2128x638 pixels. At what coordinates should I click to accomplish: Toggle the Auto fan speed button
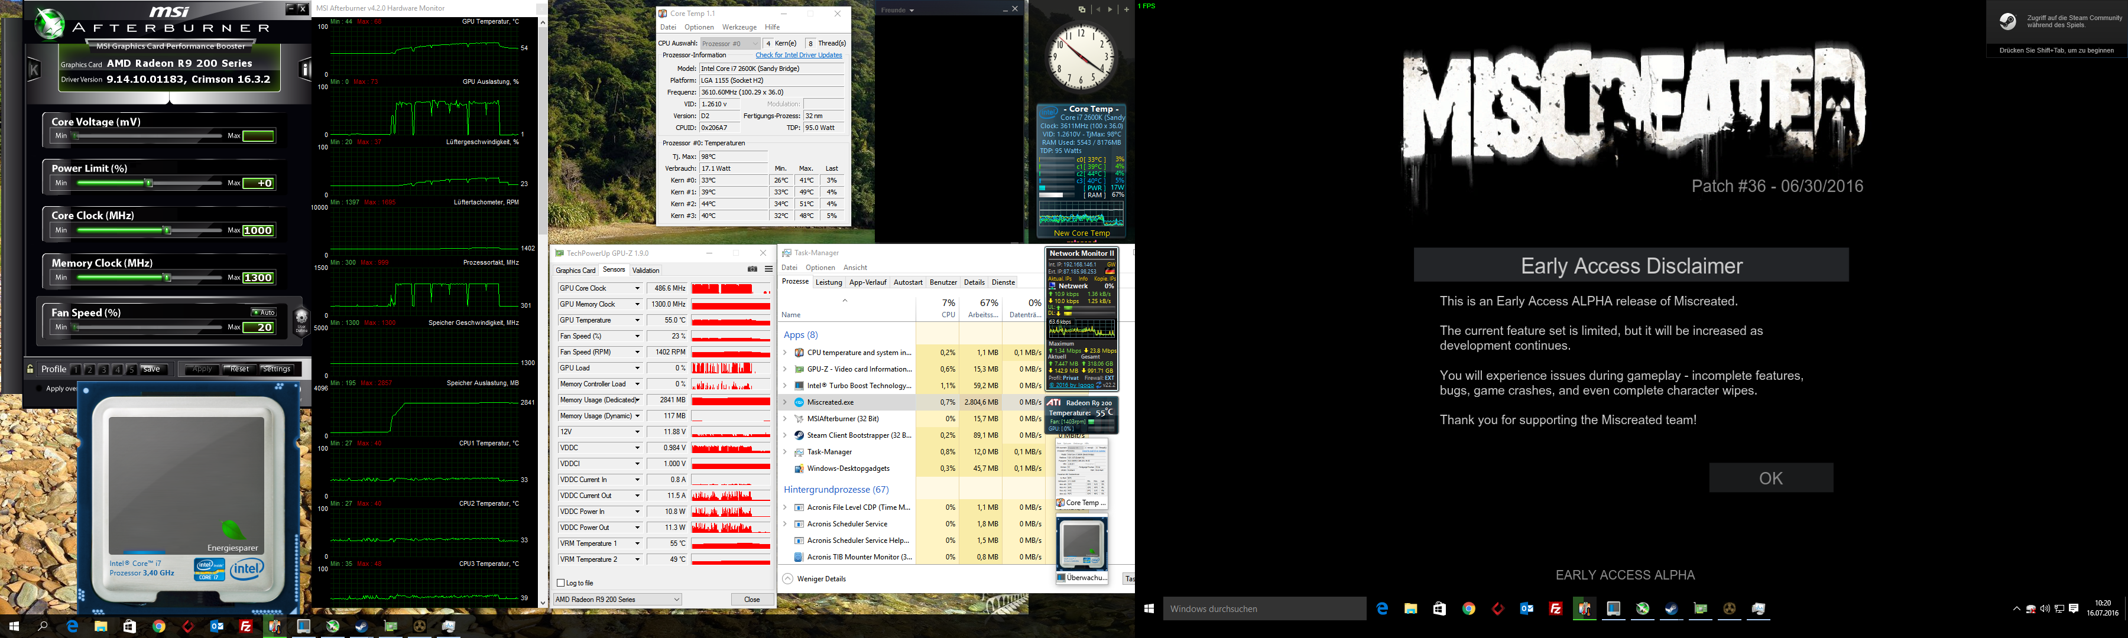click(262, 312)
